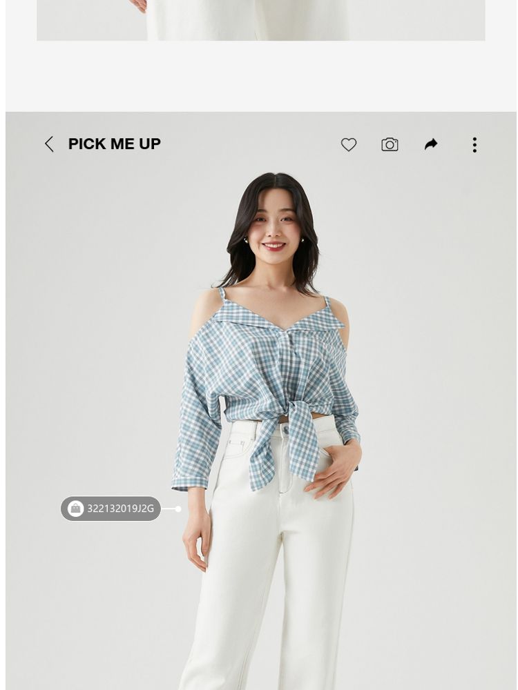This screenshot has height=690, width=518.
Task: Share this outfit via the share arrow
Action: click(431, 144)
